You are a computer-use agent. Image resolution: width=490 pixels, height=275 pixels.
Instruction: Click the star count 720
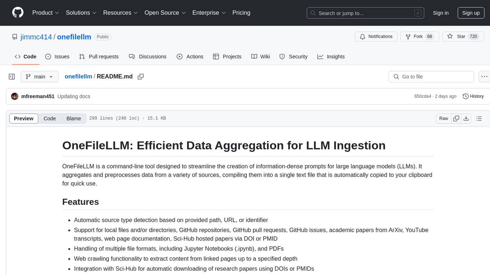[473, 37]
